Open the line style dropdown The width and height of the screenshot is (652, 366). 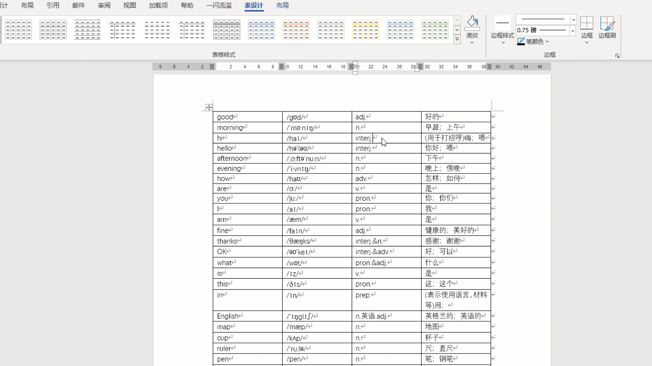point(574,20)
